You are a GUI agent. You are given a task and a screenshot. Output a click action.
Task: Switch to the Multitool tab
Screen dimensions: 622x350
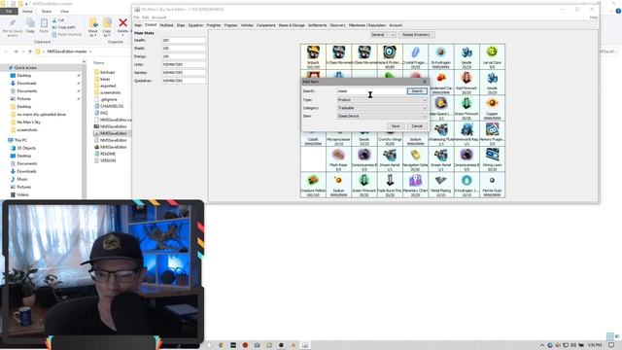pos(166,25)
